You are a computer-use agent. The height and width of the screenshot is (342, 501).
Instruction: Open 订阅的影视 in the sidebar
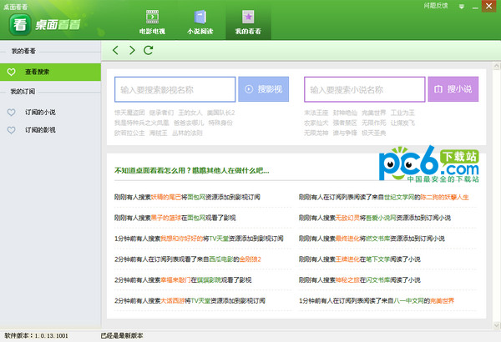coord(40,129)
